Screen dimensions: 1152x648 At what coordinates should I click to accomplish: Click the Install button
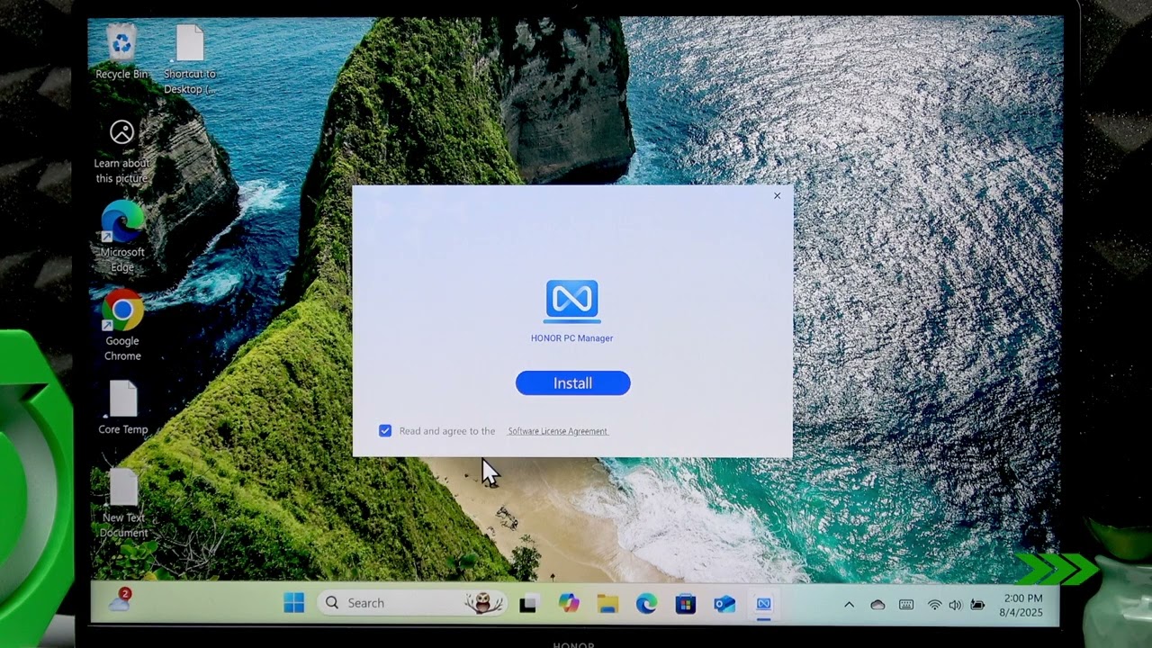(572, 383)
